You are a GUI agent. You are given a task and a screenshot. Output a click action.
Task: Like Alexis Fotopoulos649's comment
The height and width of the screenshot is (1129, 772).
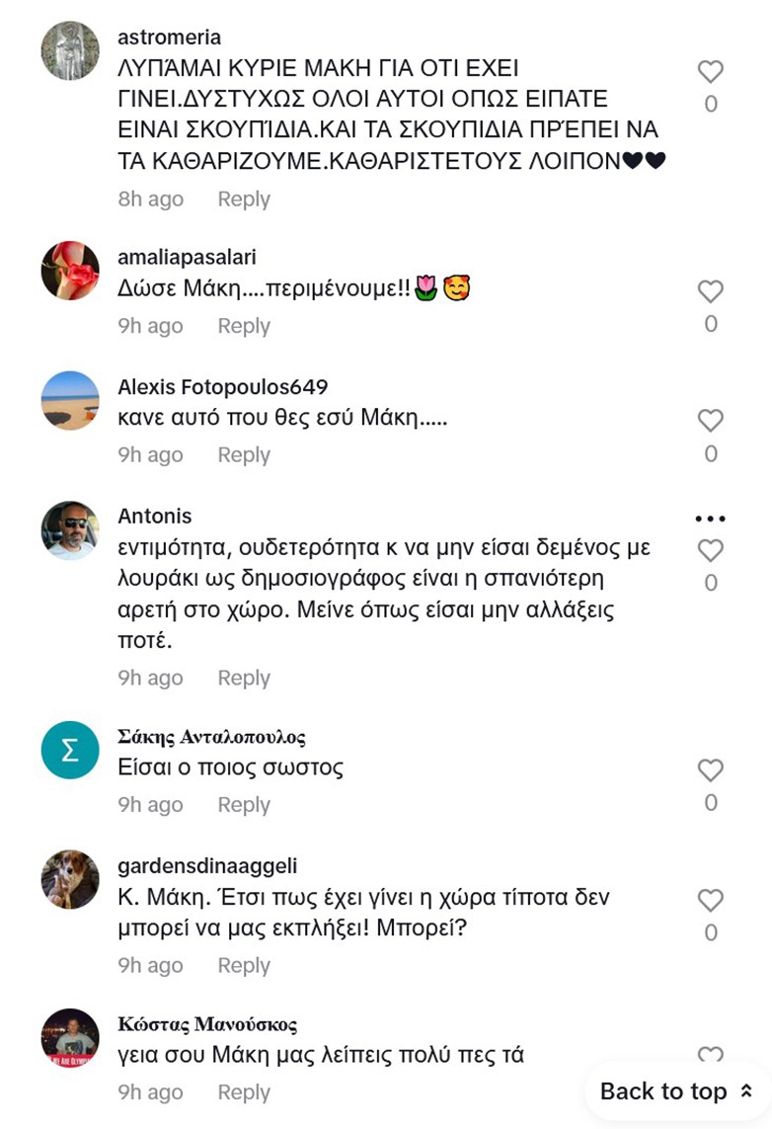tap(711, 422)
